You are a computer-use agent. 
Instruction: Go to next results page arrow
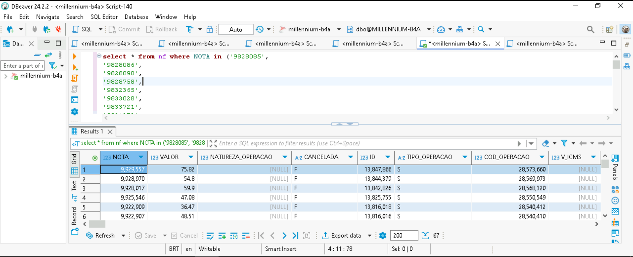[284, 236]
